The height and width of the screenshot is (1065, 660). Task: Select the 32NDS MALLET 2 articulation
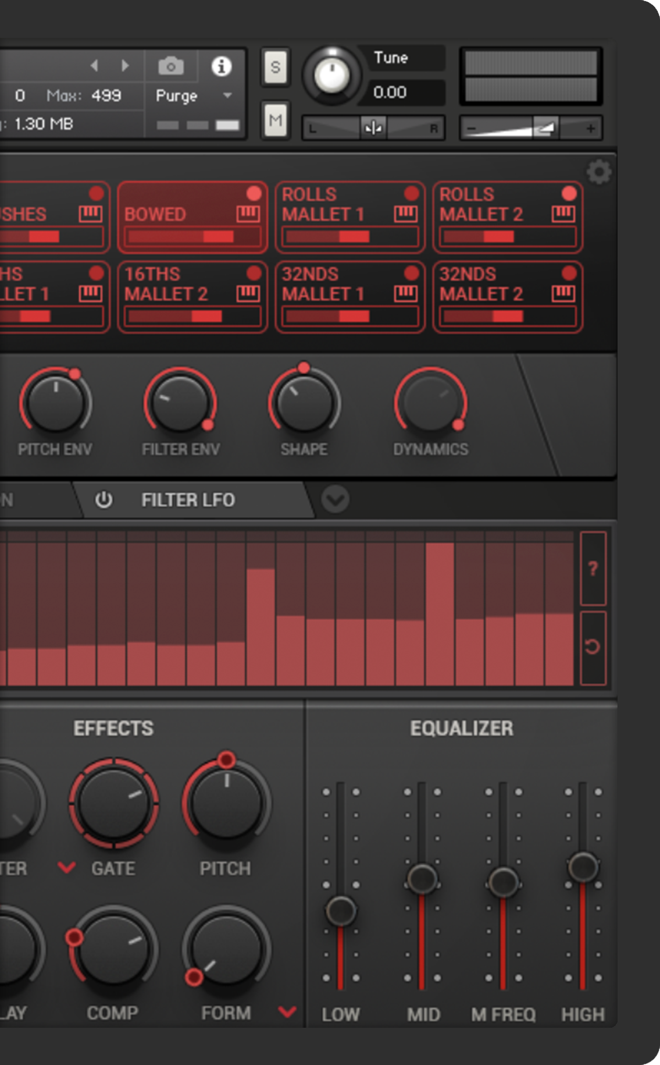(508, 297)
